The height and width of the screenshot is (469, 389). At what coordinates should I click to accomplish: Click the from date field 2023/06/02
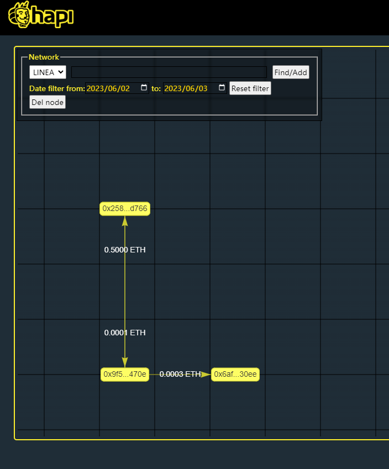(117, 88)
